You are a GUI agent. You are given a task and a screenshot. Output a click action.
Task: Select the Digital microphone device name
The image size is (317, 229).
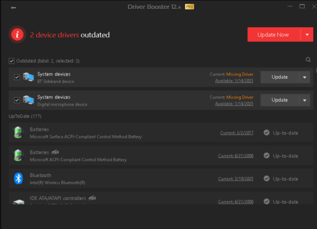62,105
